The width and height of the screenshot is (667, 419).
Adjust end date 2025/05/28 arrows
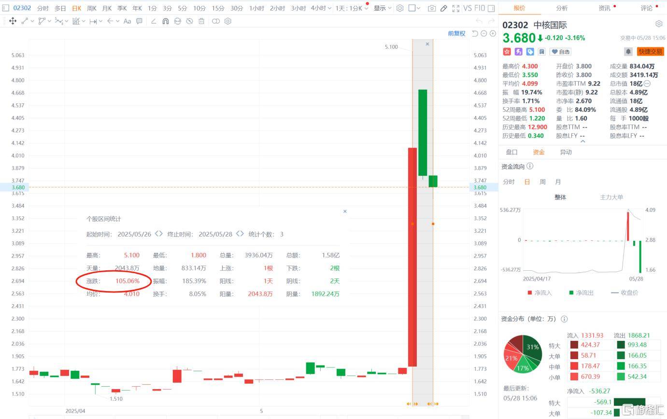click(x=240, y=234)
